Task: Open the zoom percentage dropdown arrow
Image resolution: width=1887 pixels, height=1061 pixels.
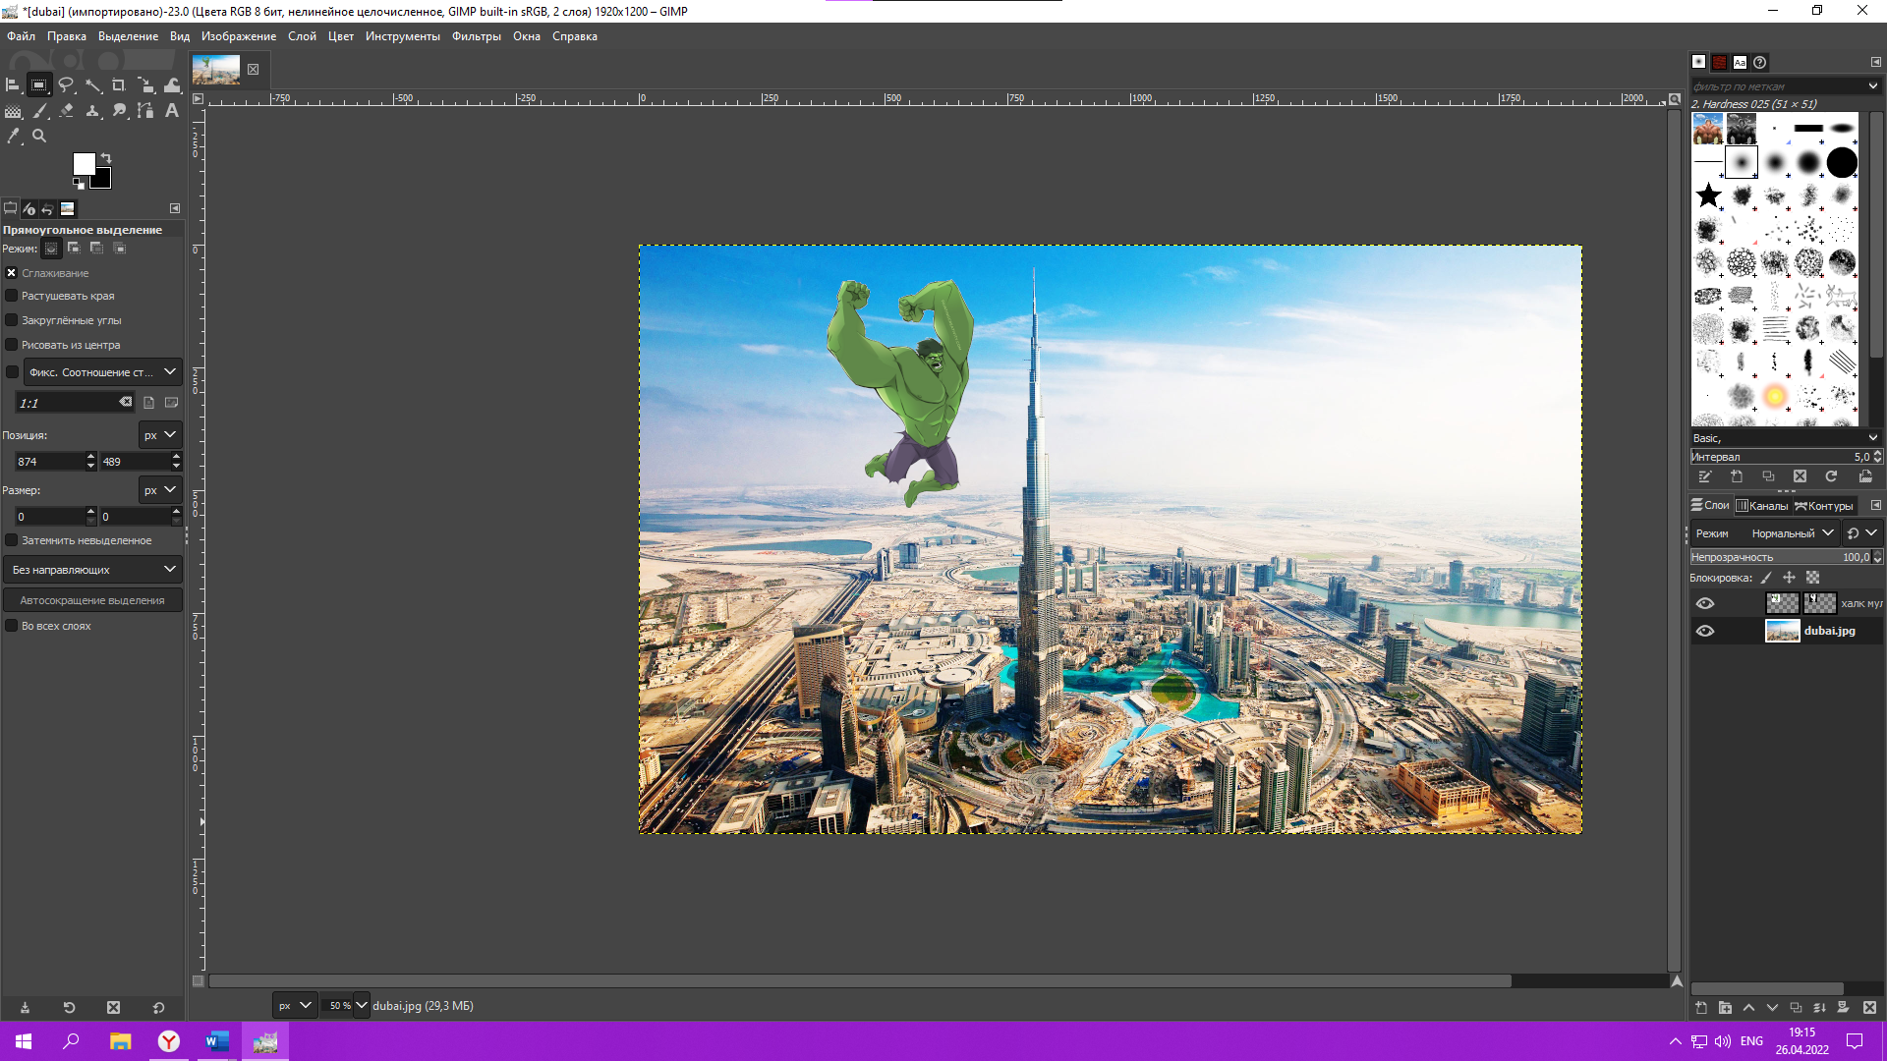Action: tap(361, 1006)
